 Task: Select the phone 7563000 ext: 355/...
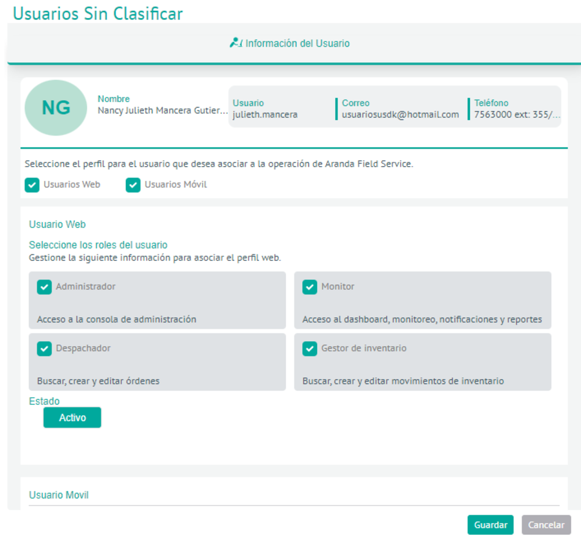tap(517, 114)
